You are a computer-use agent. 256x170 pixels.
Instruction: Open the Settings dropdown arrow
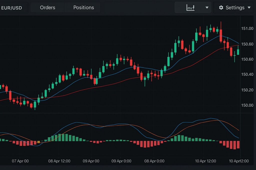coord(249,8)
